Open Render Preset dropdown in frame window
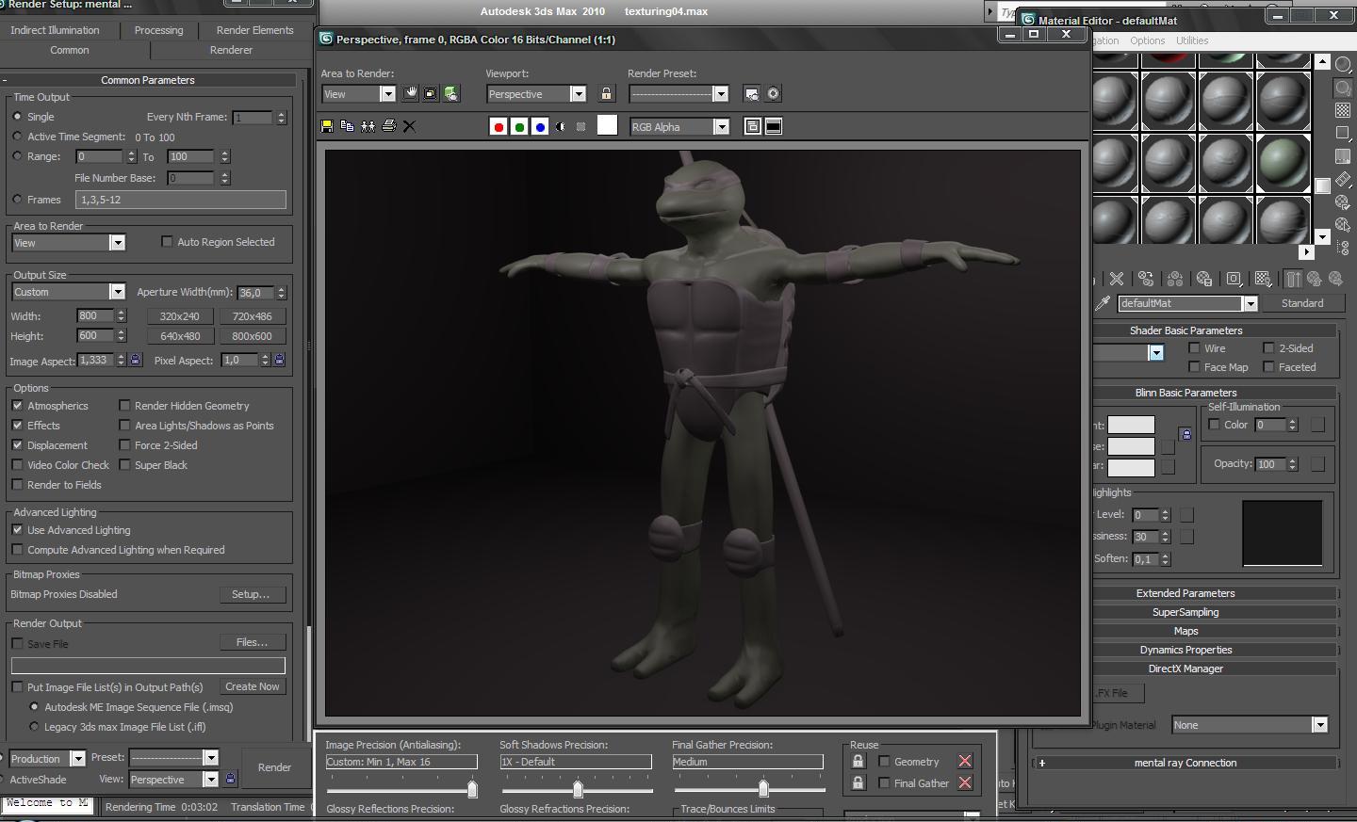The image size is (1357, 822). (x=721, y=94)
